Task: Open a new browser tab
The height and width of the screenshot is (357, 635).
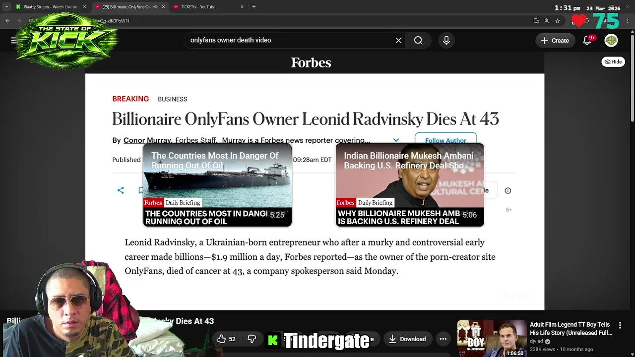Action: click(254, 7)
